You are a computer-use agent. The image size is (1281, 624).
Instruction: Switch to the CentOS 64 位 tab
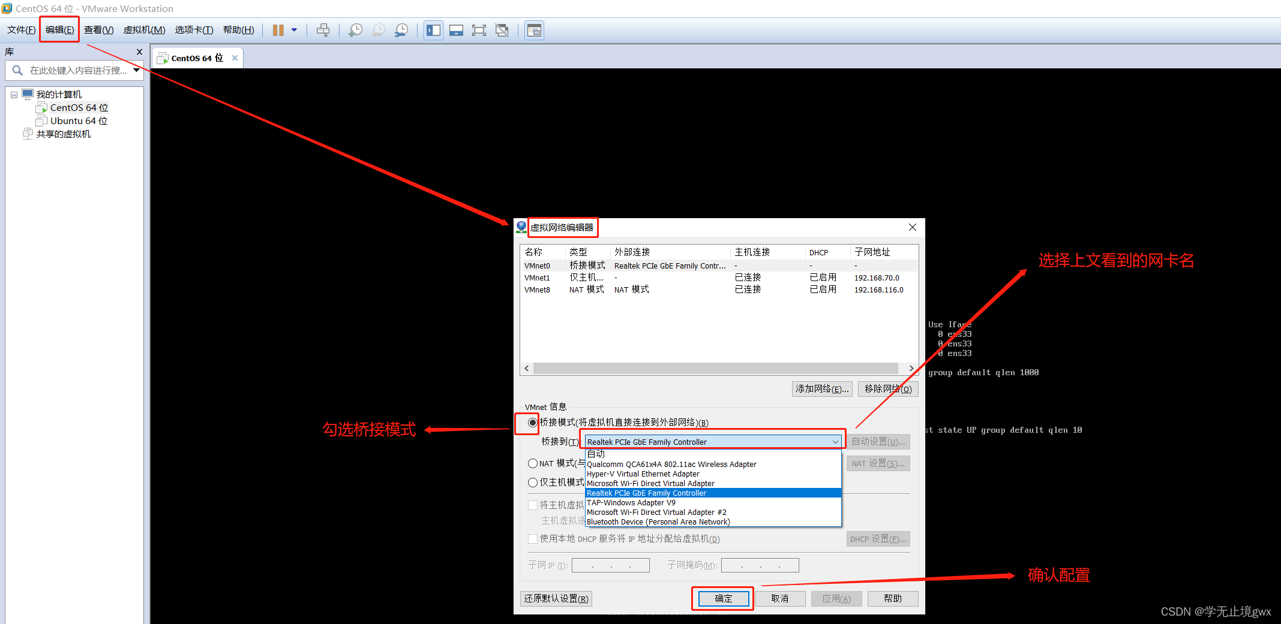[x=198, y=58]
